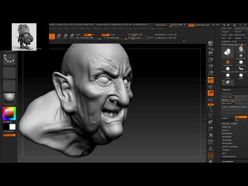Screen dimensions: 248x186
Task: Click the GoZ button
Action: [224, 38]
